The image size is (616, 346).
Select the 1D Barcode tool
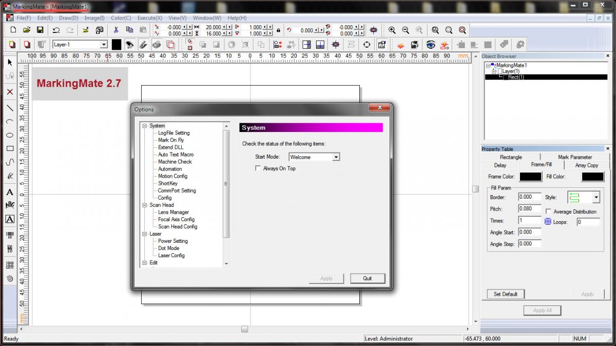tap(10, 235)
